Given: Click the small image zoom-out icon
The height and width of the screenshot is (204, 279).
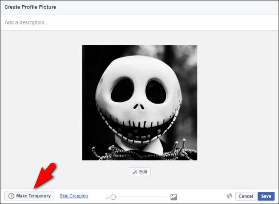Looking at the screenshot, I should tap(107, 197).
